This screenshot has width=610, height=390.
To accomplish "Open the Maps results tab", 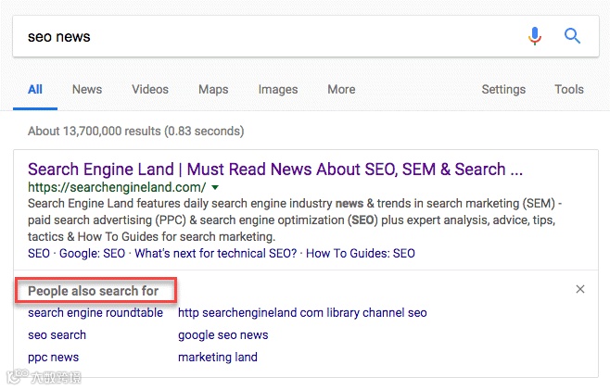I will (213, 90).
